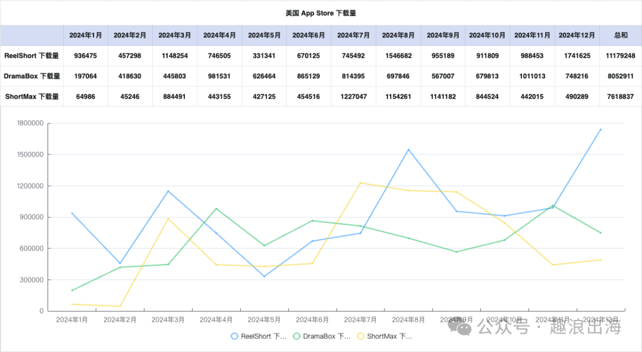Click the 总和 column header
Viewport: 642px width, 352px height.
621,35
